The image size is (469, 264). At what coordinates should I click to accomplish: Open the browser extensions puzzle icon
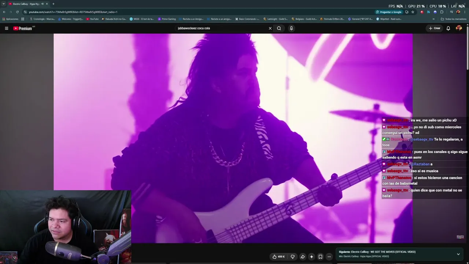tap(442, 12)
